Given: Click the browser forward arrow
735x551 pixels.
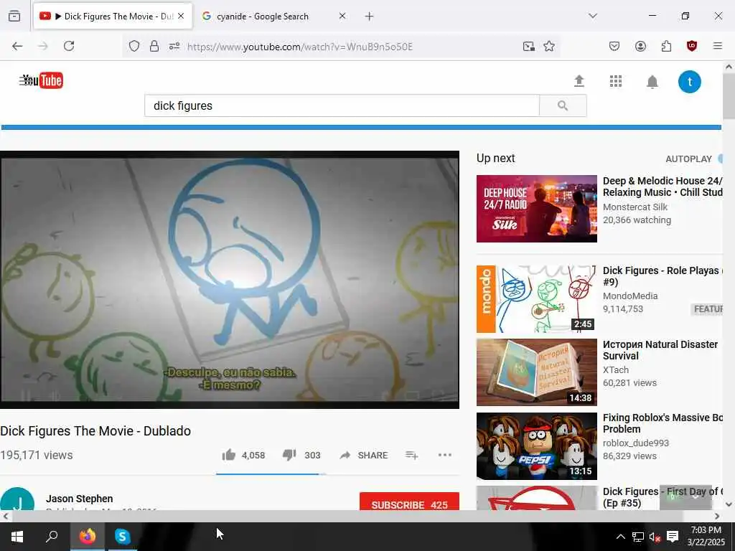Looking at the screenshot, I should [x=43, y=46].
